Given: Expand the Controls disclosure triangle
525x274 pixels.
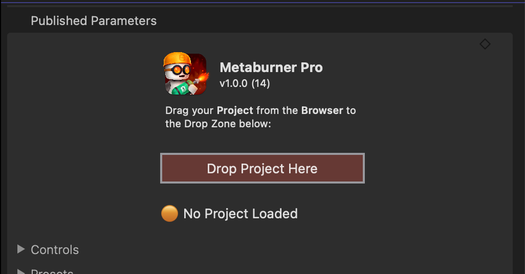Looking at the screenshot, I should pyautogui.click(x=21, y=249).
